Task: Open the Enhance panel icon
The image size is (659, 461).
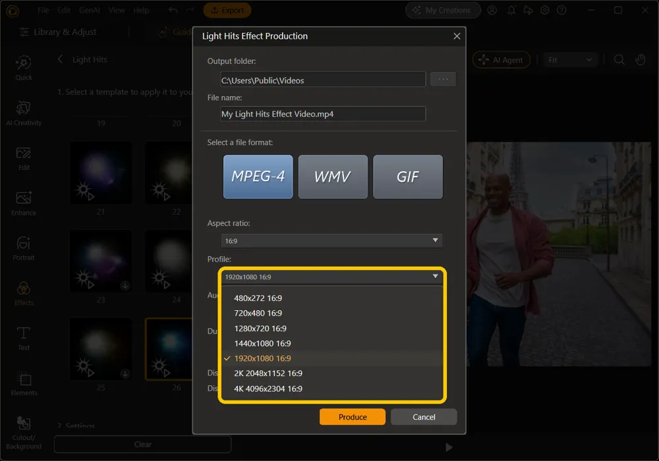Action: 24,203
